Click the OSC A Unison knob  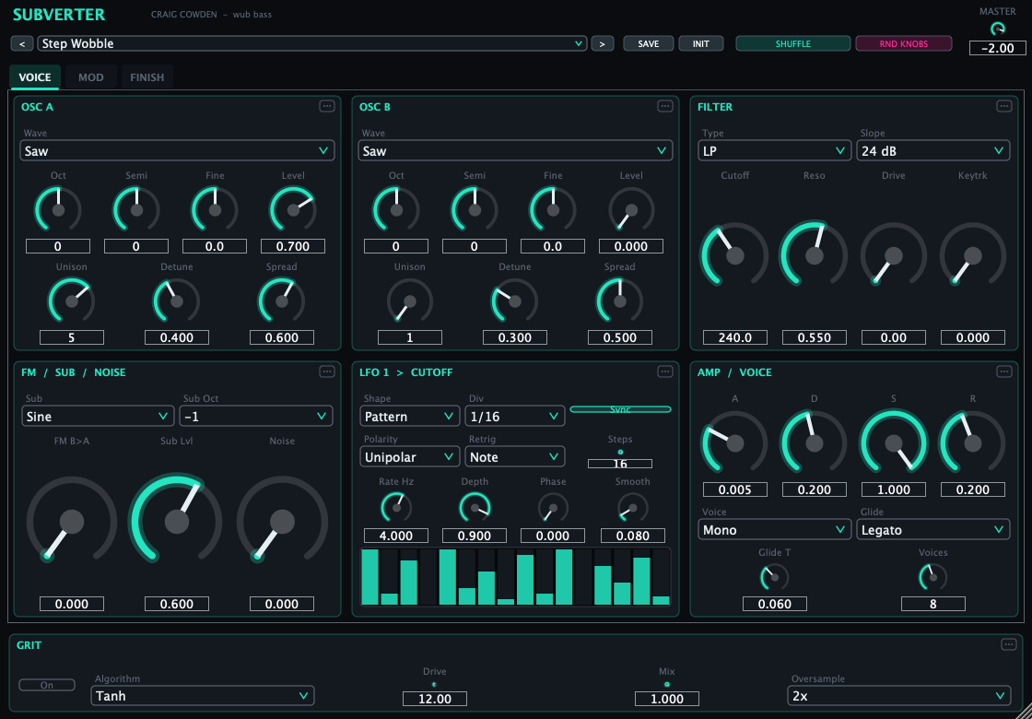click(72, 301)
